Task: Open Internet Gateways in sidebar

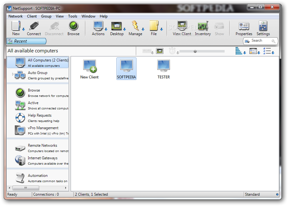Action: [x=38, y=160]
